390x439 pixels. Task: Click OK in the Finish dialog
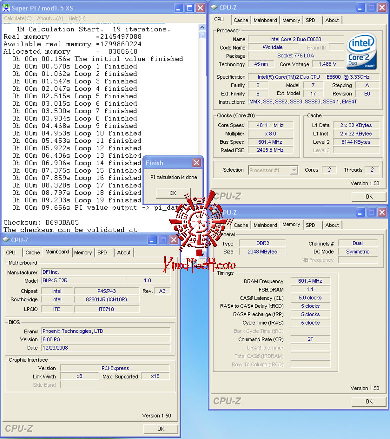click(x=173, y=193)
